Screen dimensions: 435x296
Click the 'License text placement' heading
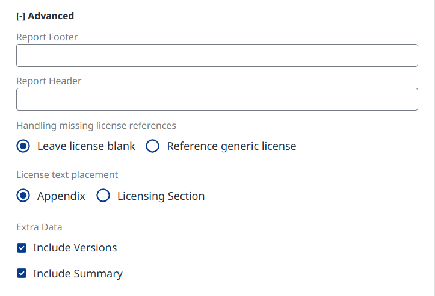tap(67, 175)
